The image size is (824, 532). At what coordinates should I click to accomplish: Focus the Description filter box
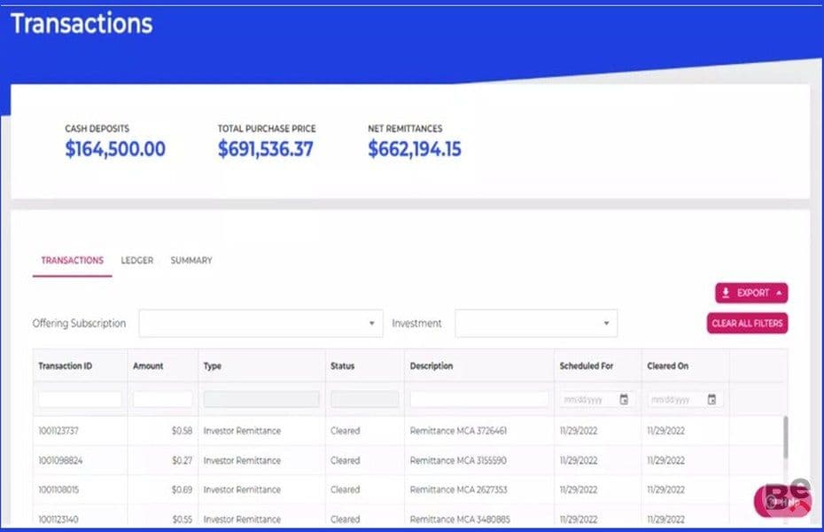[x=479, y=400]
